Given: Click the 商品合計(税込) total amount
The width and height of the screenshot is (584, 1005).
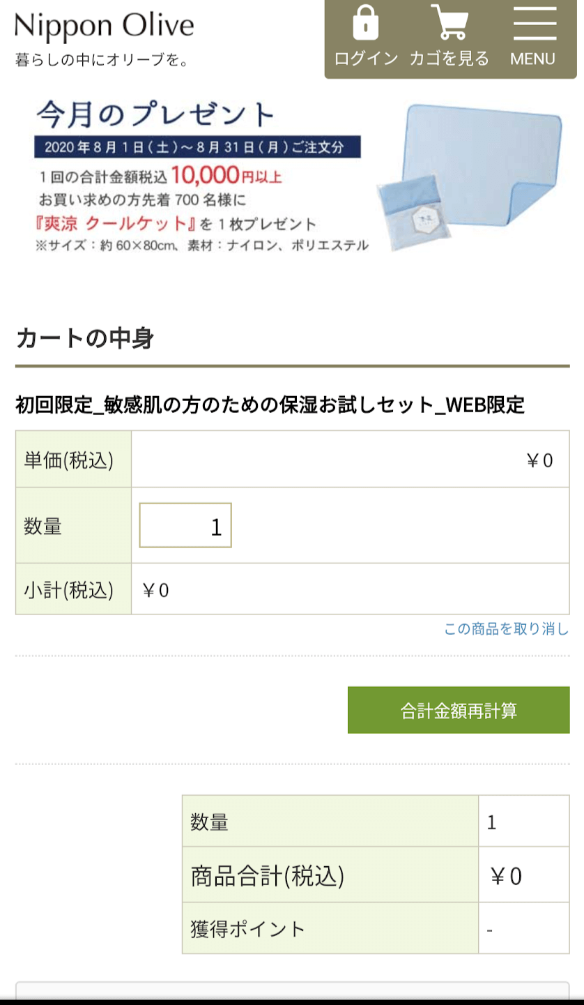Looking at the screenshot, I should 505,876.
